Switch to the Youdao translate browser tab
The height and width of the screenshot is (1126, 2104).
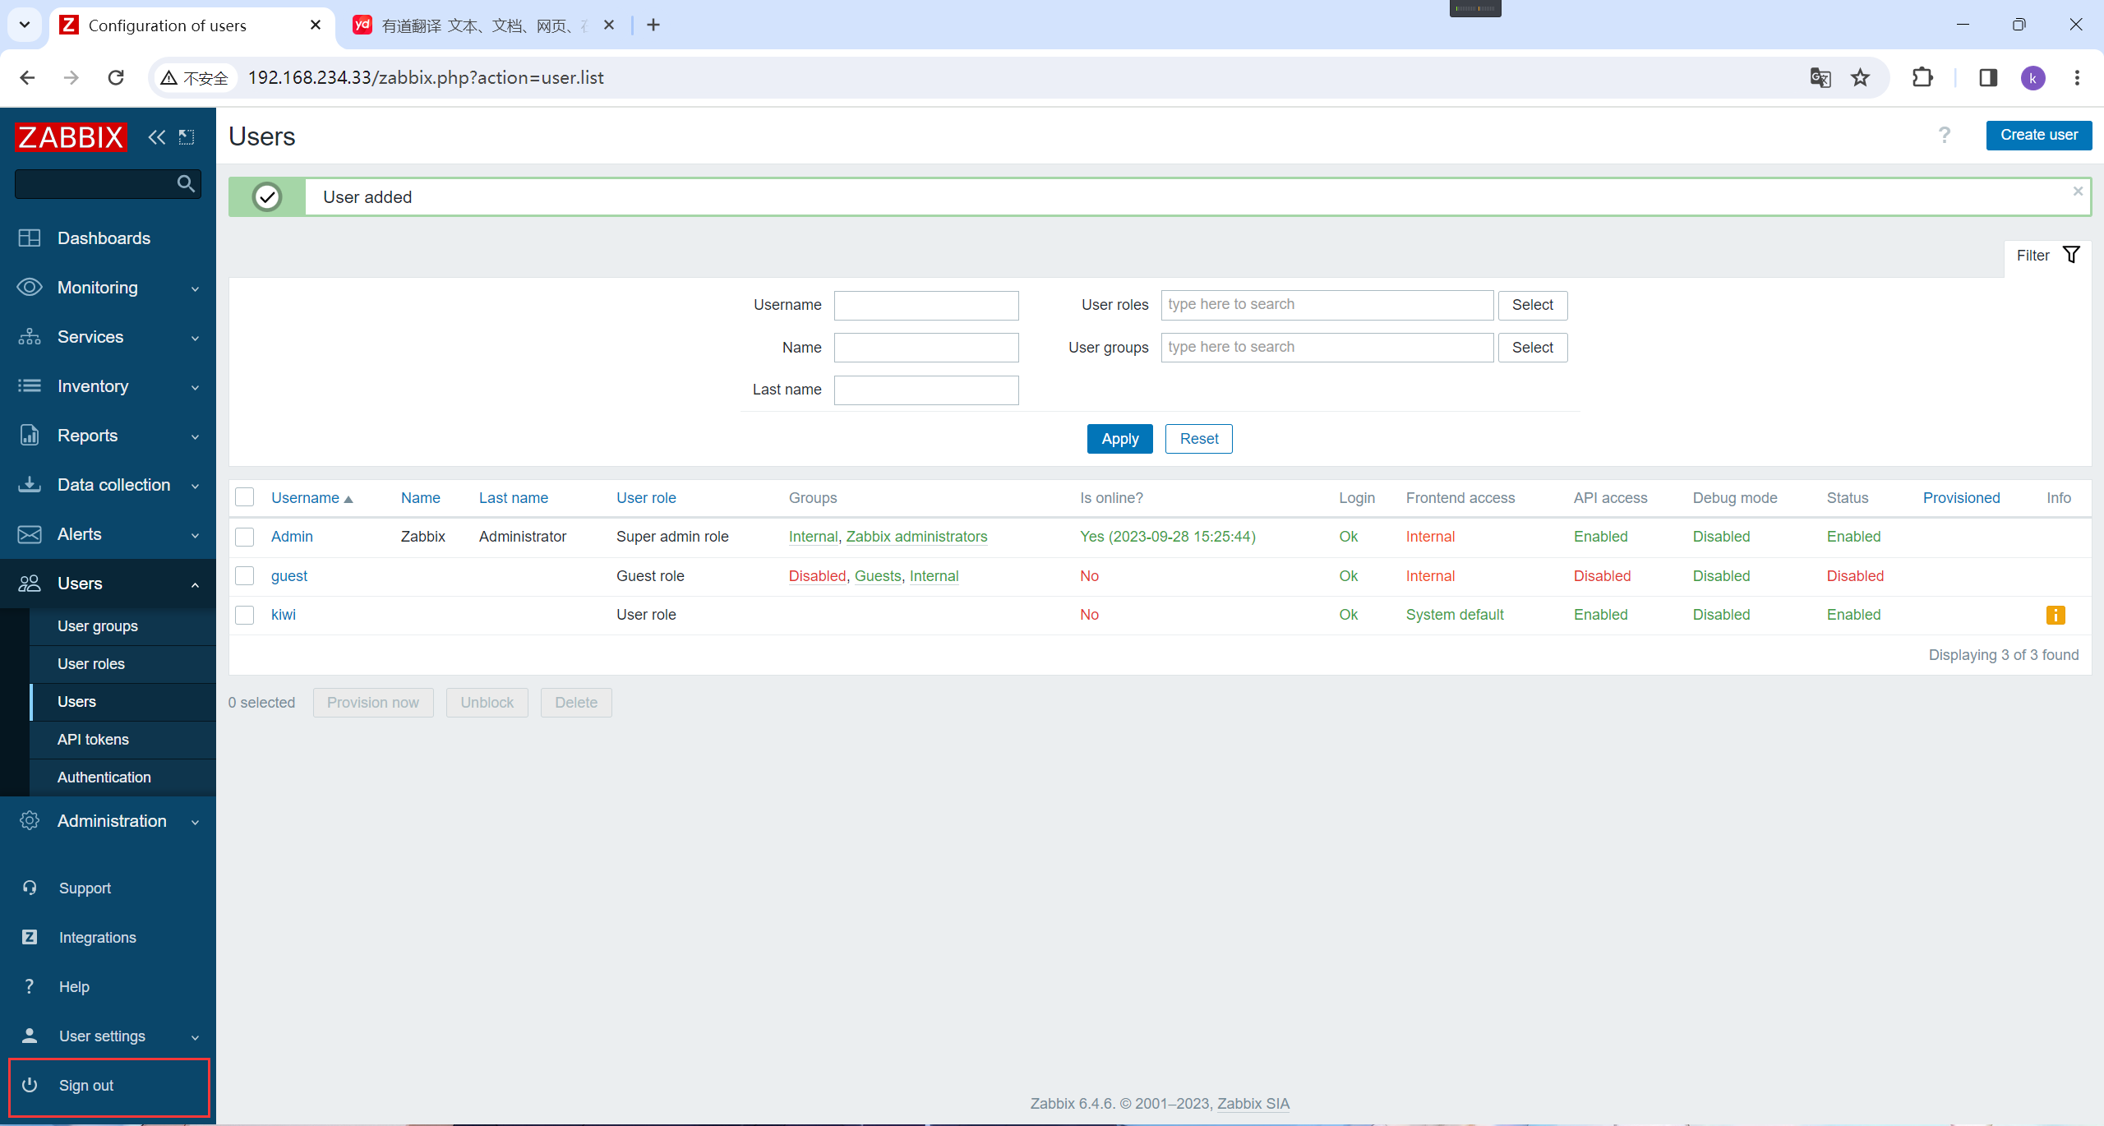(x=484, y=25)
